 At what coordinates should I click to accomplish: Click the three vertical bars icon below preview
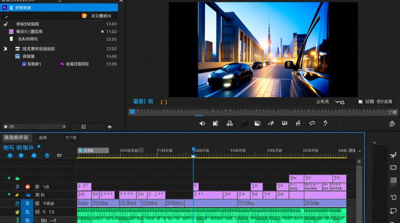(285, 123)
